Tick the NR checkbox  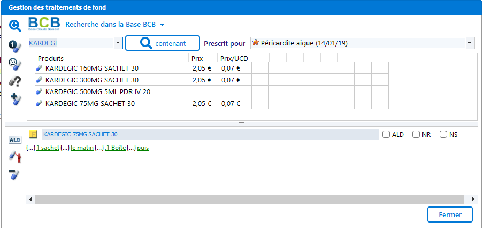click(x=416, y=134)
